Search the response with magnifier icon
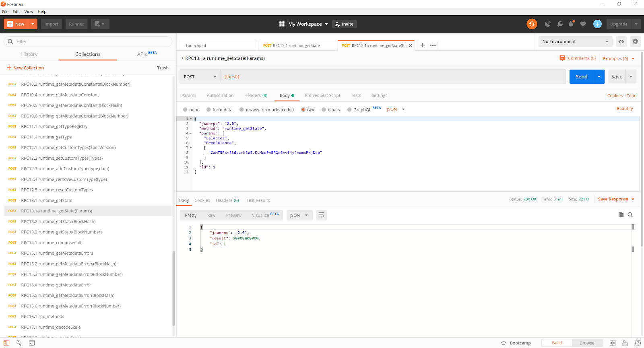This screenshot has height=348, width=644. [630, 215]
